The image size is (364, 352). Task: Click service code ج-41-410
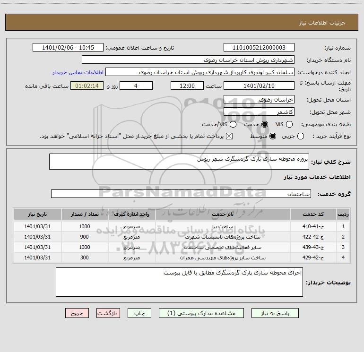click(313, 226)
